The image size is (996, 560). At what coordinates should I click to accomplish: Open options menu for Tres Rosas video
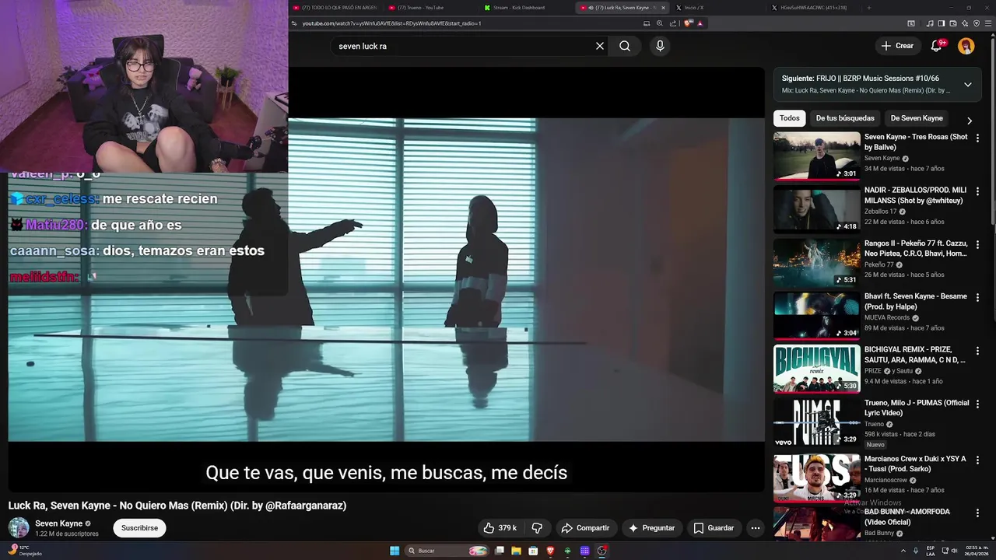(x=977, y=138)
